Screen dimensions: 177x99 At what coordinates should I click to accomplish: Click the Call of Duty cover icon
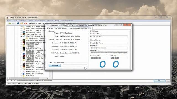[24, 58]
